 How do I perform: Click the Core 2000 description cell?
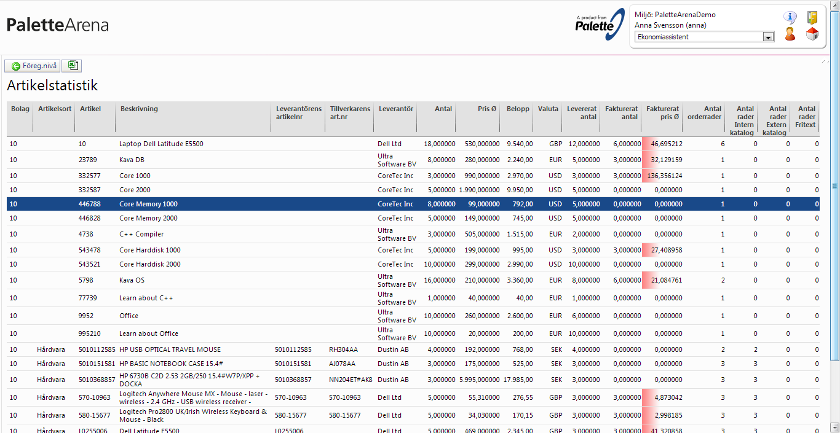point(135,190)
